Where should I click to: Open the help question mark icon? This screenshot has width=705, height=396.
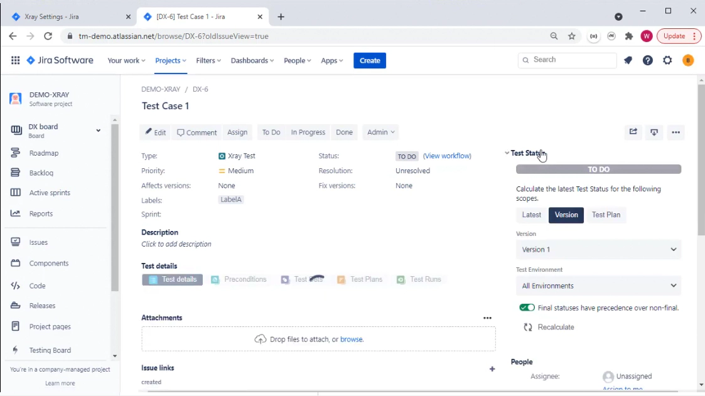coord(647,60)
